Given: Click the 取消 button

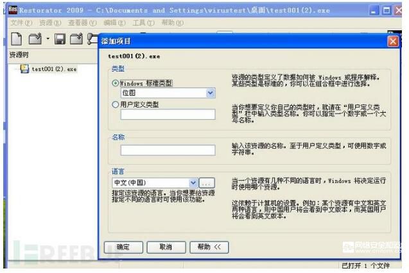Looking at the screenshot, I should coord(166,247).
